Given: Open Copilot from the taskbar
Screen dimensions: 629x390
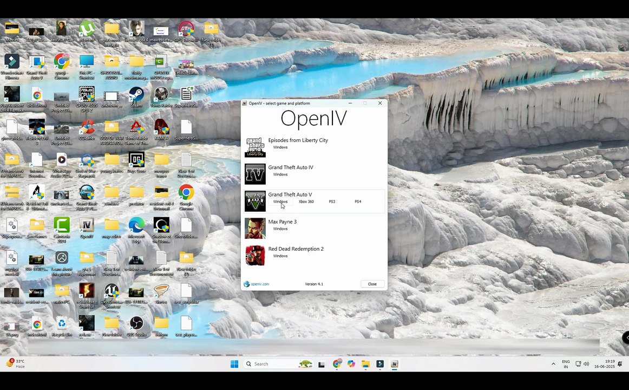Looking at the screenshot, I should click(x=351, y=364).
